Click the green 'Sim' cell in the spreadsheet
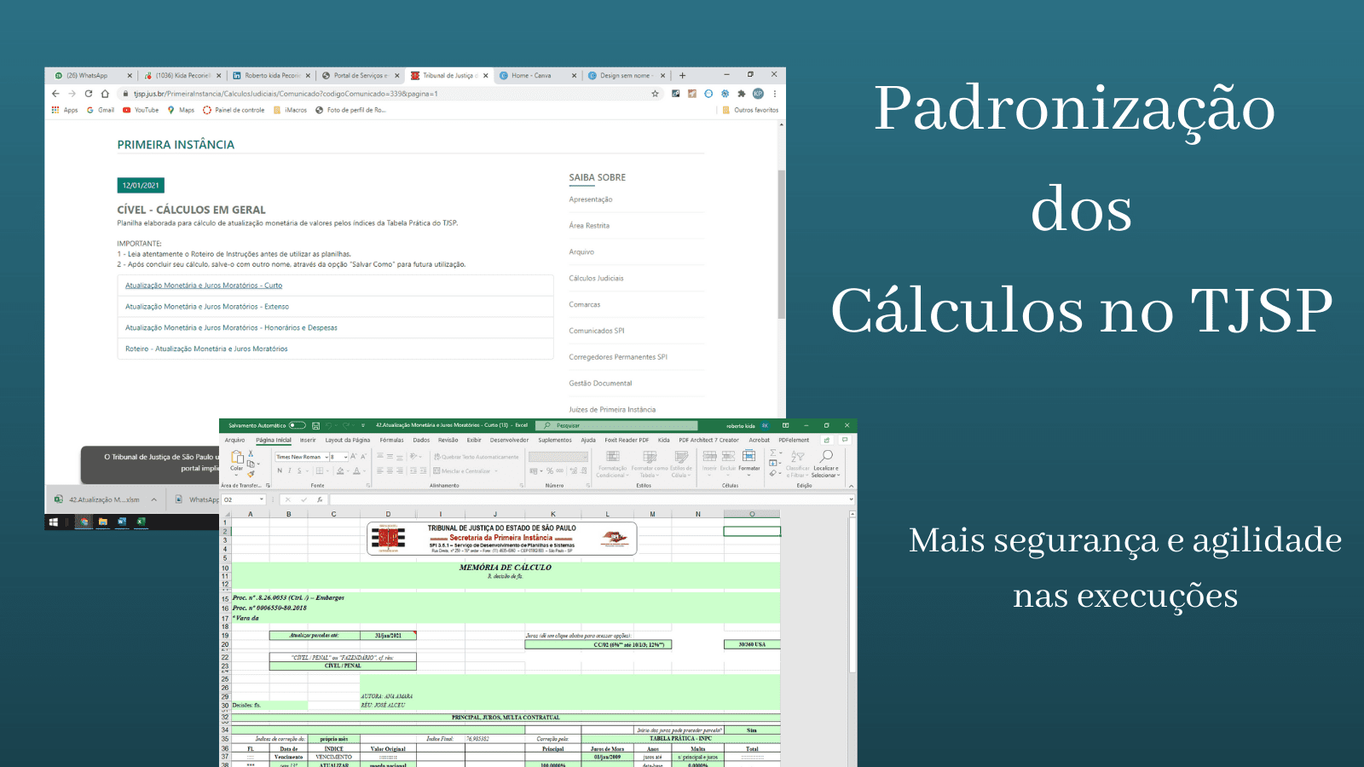1364x767 pixels. click(752, 730)
